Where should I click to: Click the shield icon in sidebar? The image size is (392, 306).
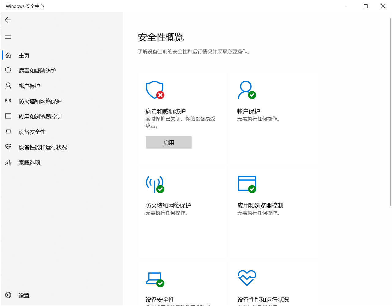(x=8, y=71)
